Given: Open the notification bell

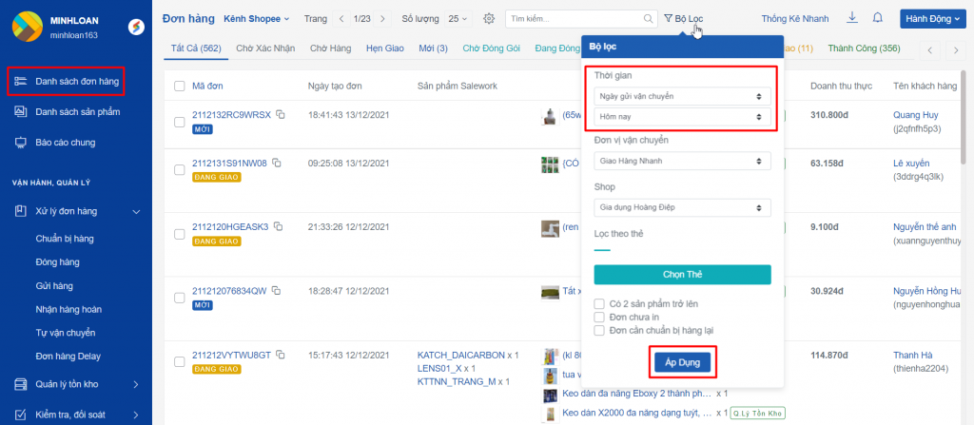Looking at the screenshot, I should click(877, 18).
